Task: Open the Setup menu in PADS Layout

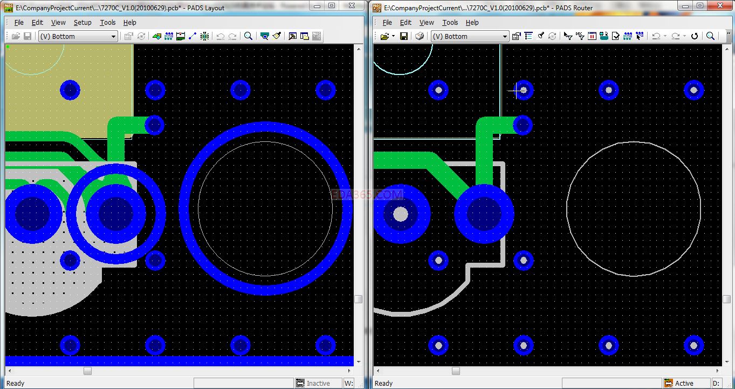Action: pyautogui.click(x=83, y=23)
